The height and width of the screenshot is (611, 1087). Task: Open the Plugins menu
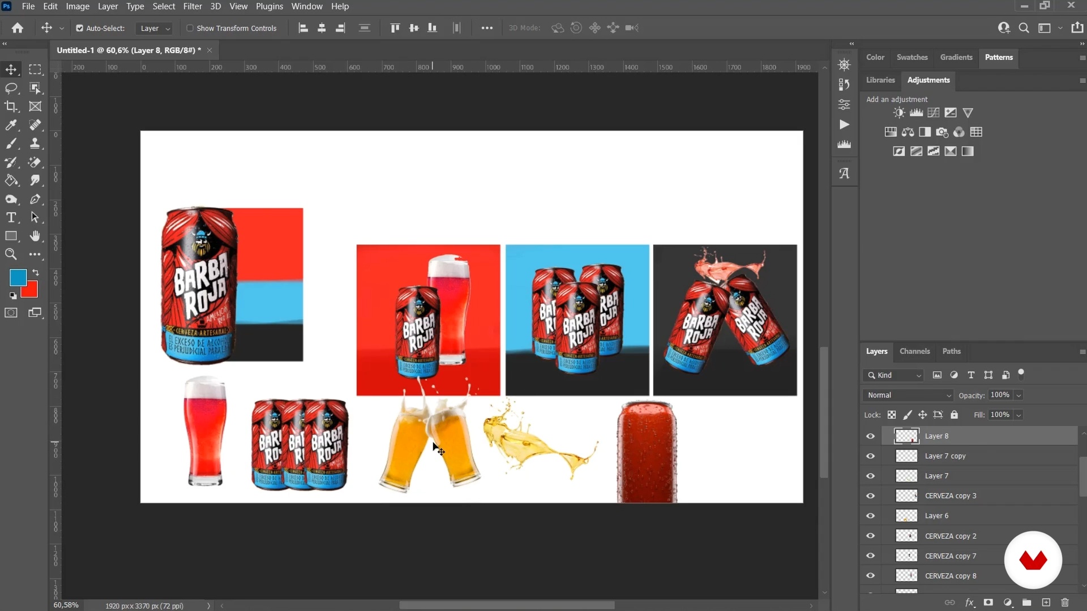tap(269, 6)
